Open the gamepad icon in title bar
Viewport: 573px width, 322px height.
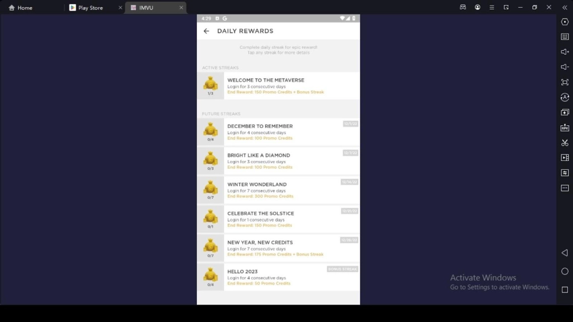[x=463, y=7]
